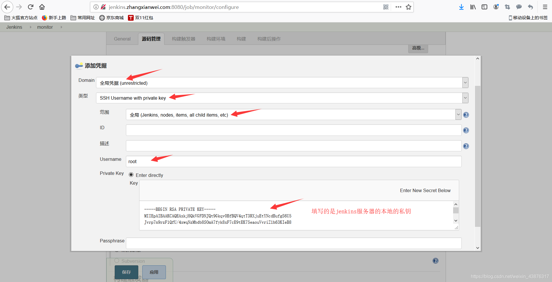The height and width of the screenshot is (282, 552).
Task: Click the undo arrow toolbar icon
Action: tap(530, 7)
